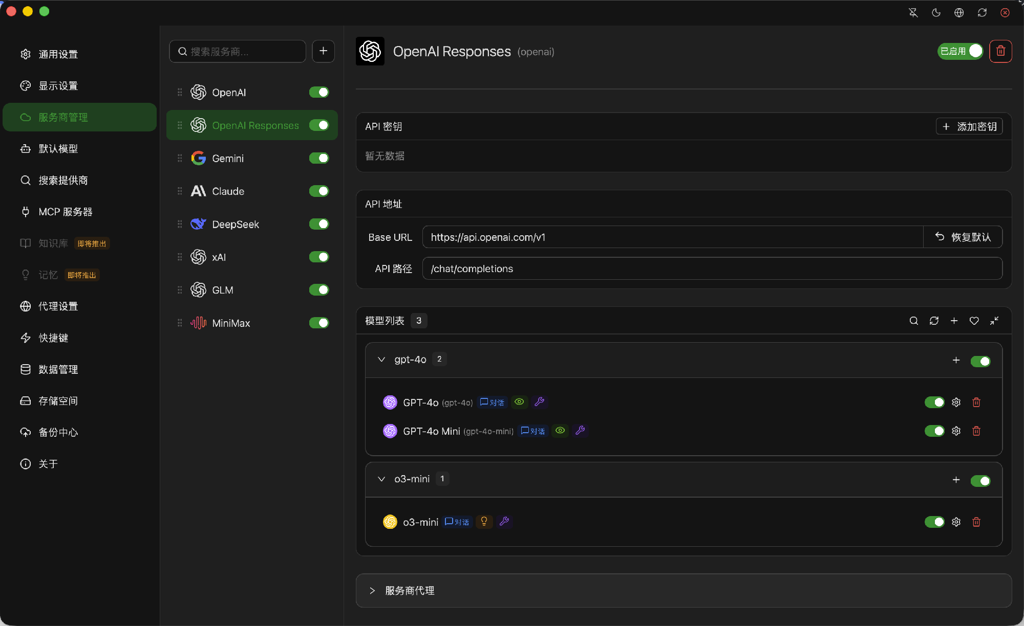Turn off the MiniMax provider switch
Image resolution: width=1024 pixels, height=626 pixels.
(319, 323)
